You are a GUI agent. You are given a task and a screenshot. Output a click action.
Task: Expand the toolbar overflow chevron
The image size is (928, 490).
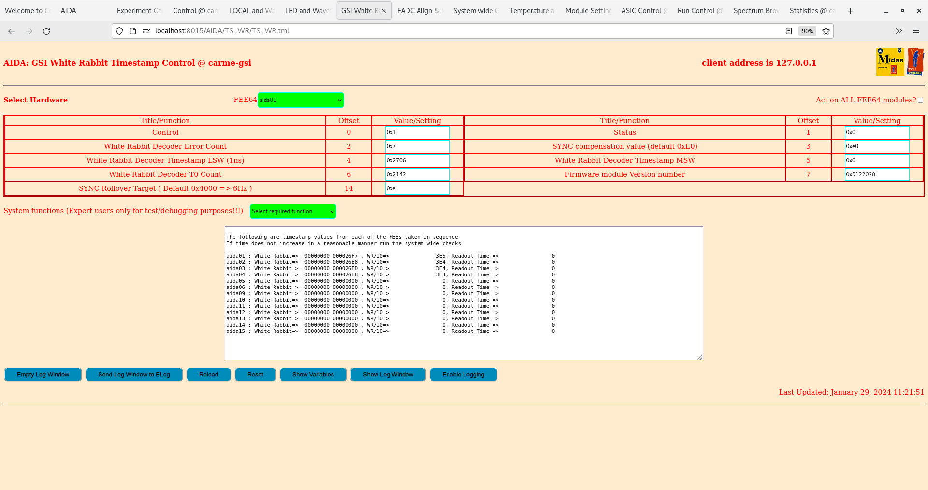point(899,31)
